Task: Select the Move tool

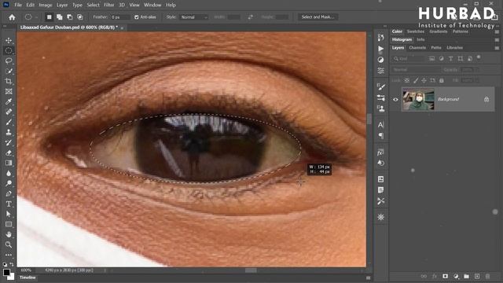Action: pos(9,40)
